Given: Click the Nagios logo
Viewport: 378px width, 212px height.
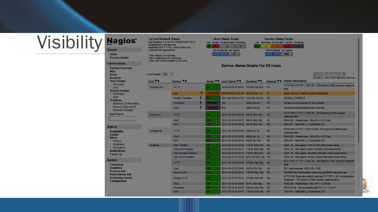Looking at the screenshot, I should tap(122, 41).
